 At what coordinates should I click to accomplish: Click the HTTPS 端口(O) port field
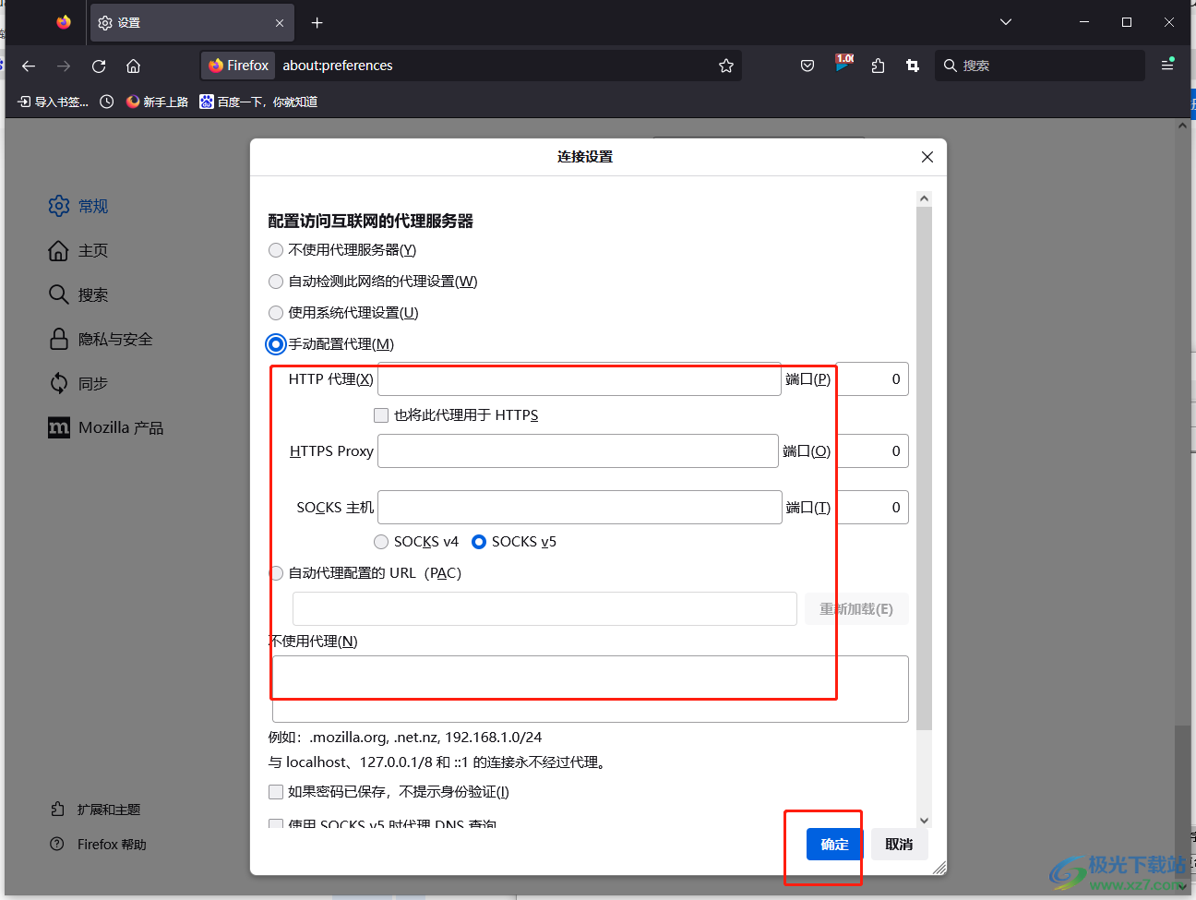click(872, 450)
